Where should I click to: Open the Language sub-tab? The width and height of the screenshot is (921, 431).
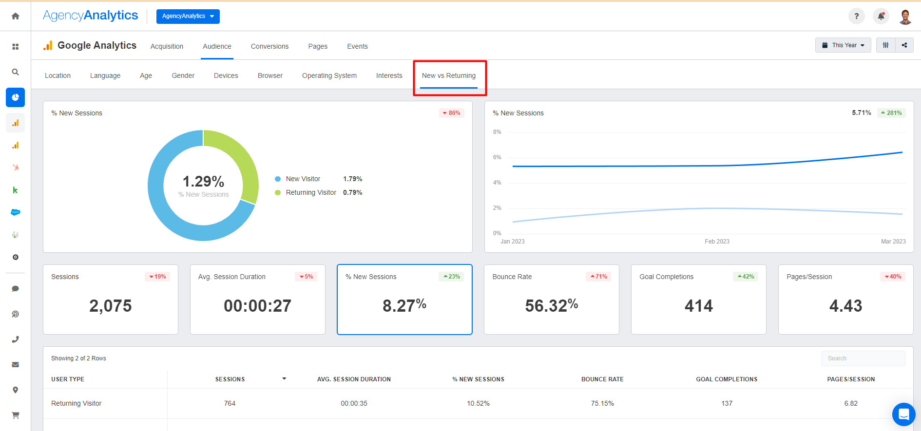[x=105, y=75]
